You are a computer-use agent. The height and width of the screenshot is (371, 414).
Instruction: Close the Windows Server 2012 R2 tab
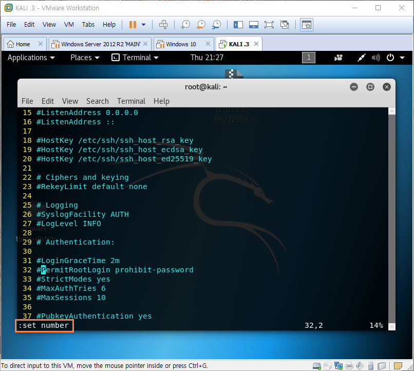click(145, 44)
